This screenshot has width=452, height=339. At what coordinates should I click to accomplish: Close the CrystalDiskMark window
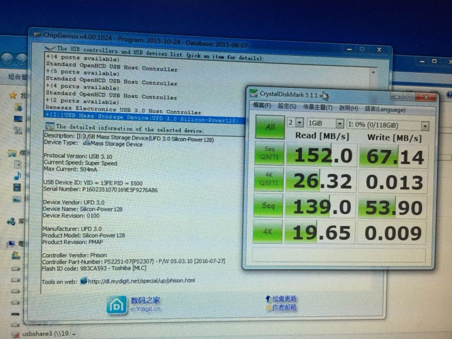coord(426,97)
